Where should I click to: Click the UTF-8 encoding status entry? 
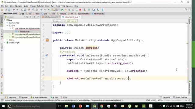pyautogui.click(x=160, y=100)
